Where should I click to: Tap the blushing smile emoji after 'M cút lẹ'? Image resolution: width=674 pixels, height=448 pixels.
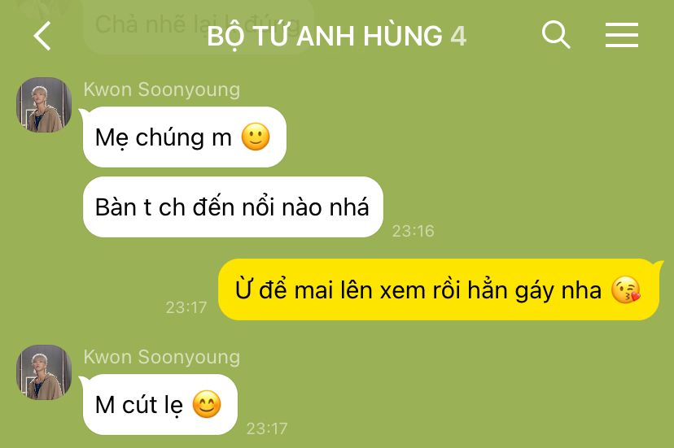[207, 404]
